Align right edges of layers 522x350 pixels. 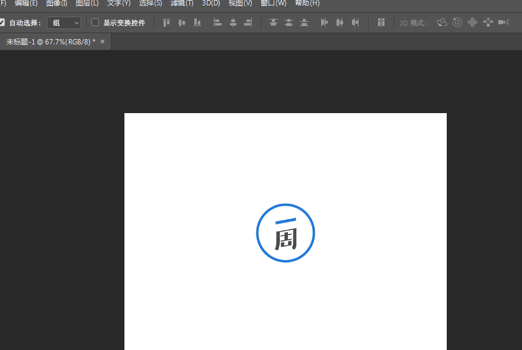click(x=248, y=23)
